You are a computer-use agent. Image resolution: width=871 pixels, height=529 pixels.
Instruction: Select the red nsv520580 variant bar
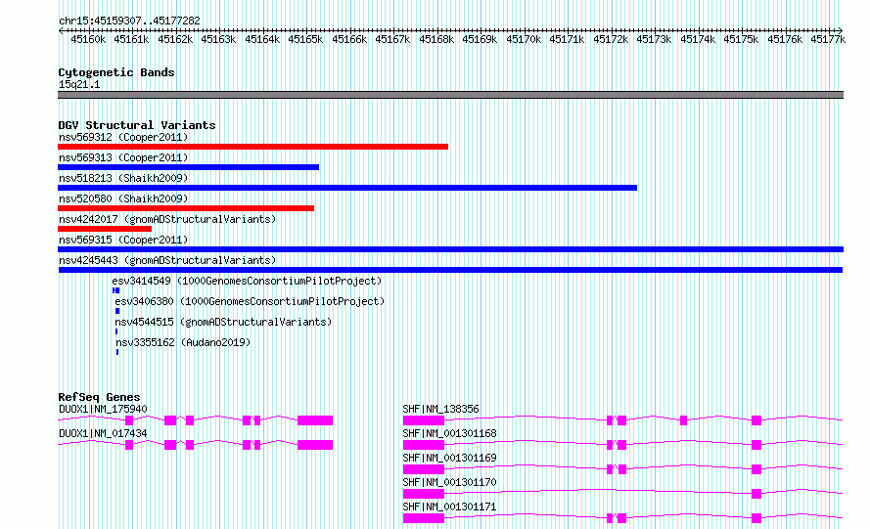[x=186, y=208]
